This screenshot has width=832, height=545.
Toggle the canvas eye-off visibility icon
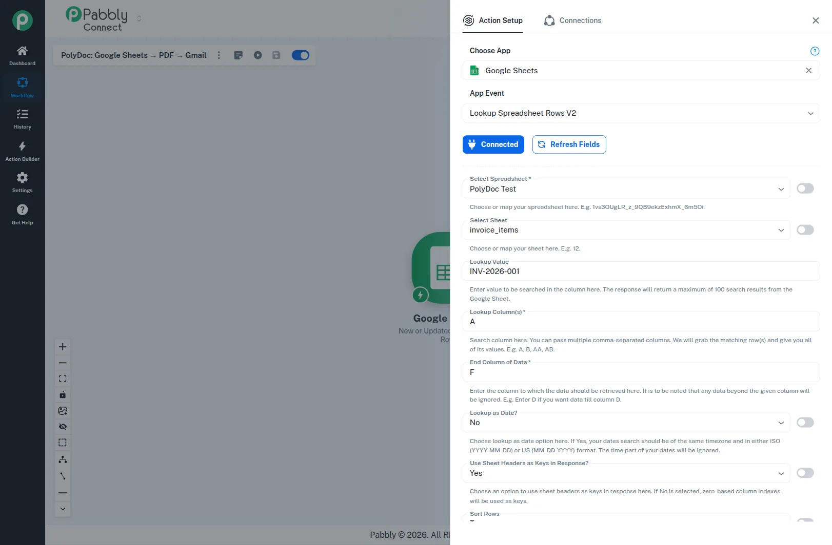point(63,427)
